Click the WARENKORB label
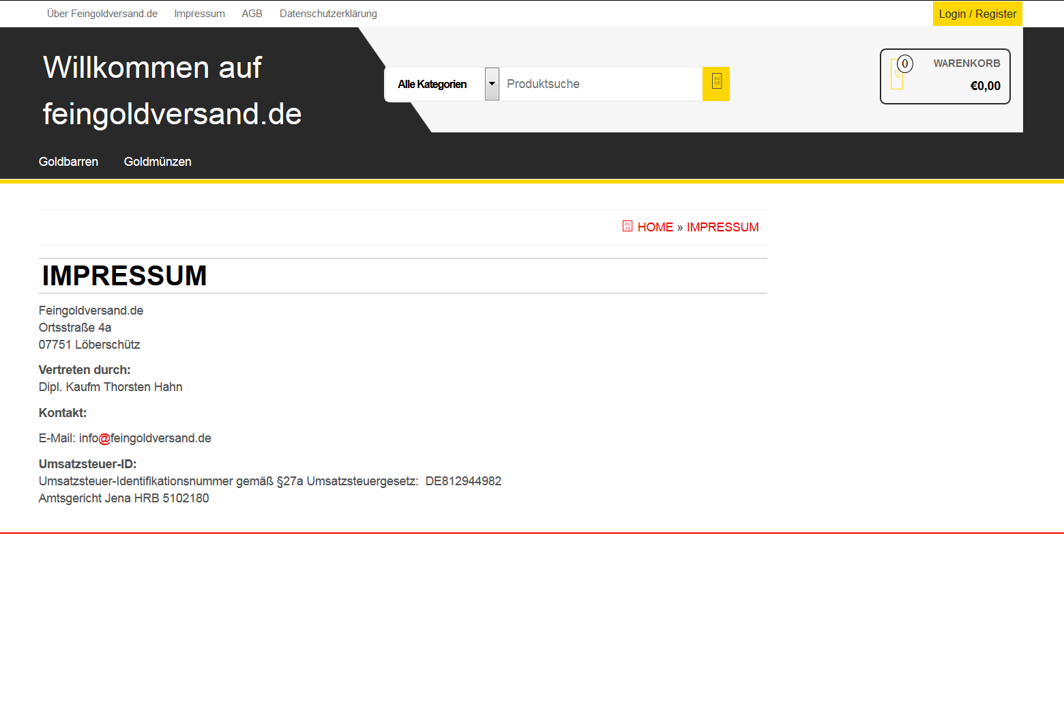 (x=966, y=63)
